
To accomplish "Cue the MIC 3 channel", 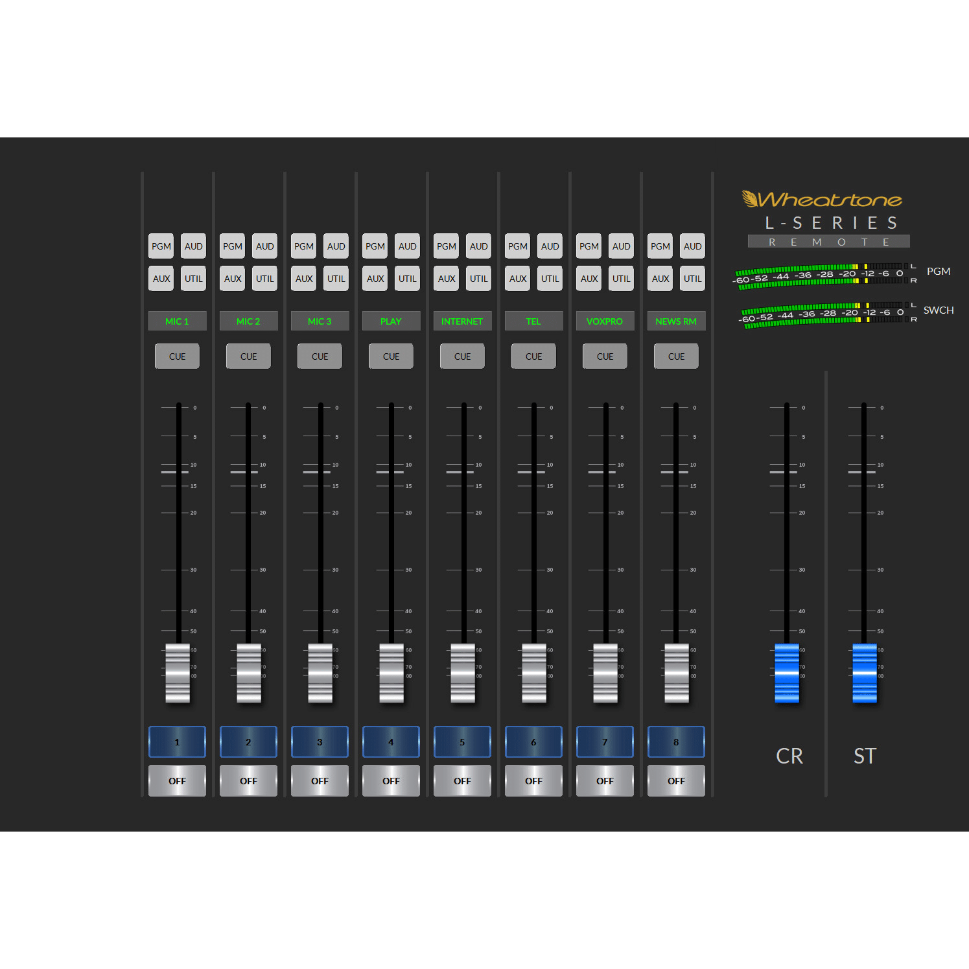I will click(320, 356).
